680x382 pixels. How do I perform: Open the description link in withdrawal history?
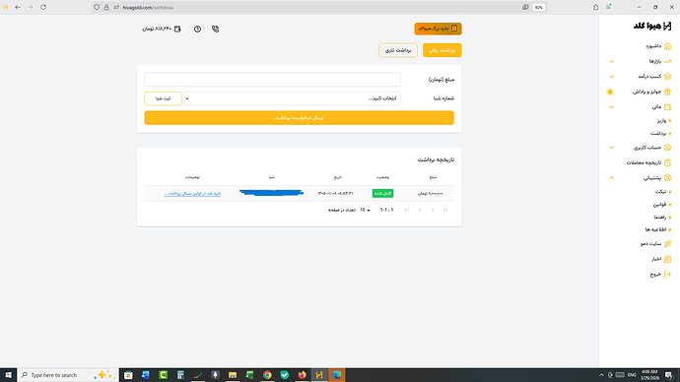pyautogui.click(x=192, y=194)
